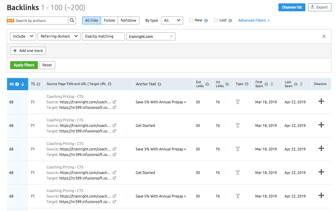
Task: Click the Anchor Text column header label
Action: coord(146,84)
